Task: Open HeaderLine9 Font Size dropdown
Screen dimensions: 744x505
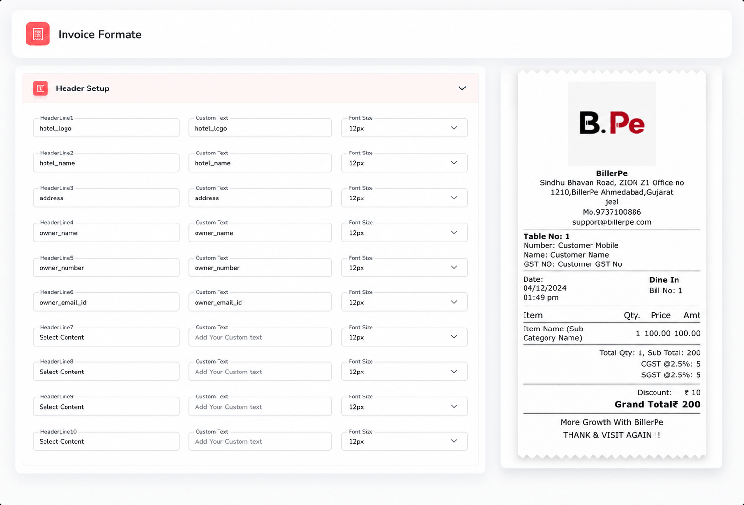Action: (404, 407)
